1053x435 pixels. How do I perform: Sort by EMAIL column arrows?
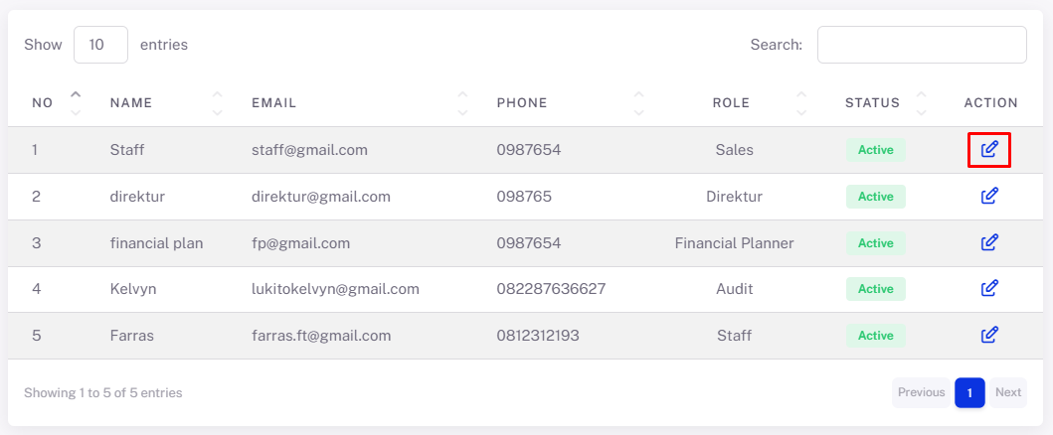tap(462, 102)
